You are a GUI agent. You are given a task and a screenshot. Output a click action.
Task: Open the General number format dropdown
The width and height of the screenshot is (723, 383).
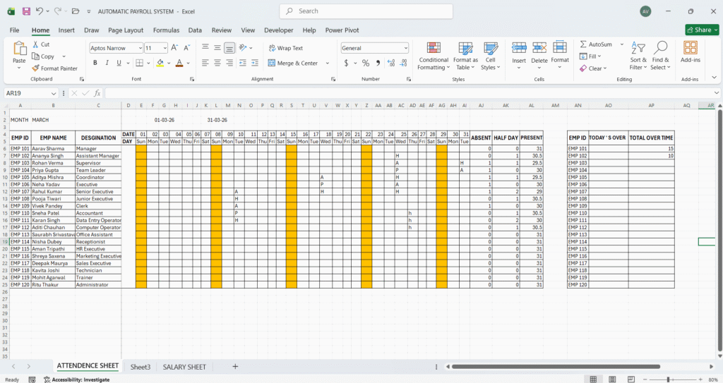click(406, 48)
